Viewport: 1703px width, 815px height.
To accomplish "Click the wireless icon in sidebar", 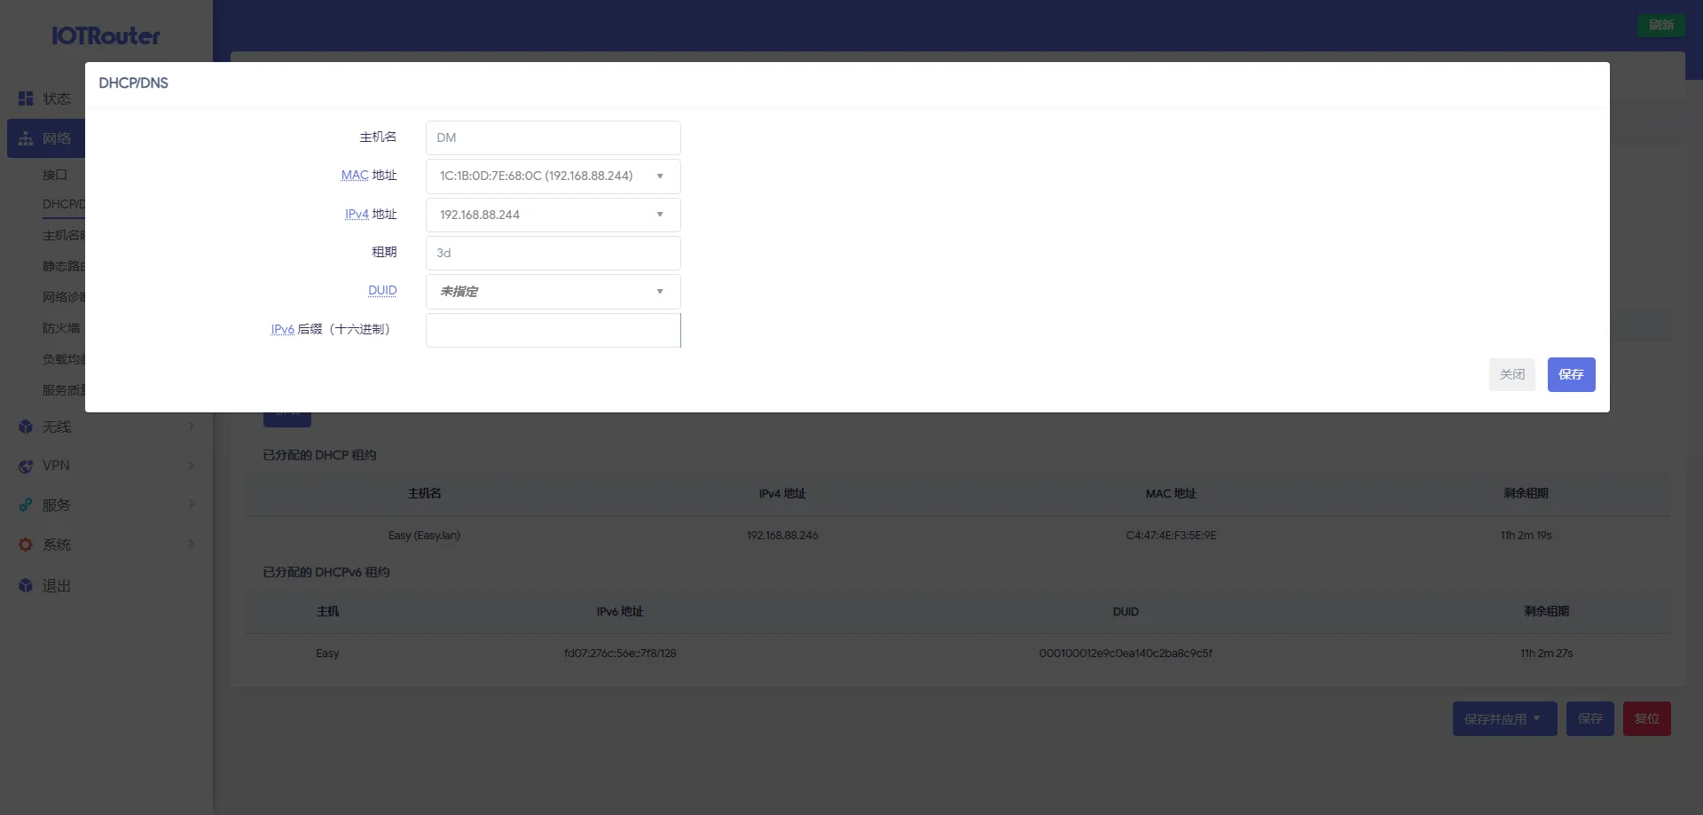I will (x=26, y=427).
